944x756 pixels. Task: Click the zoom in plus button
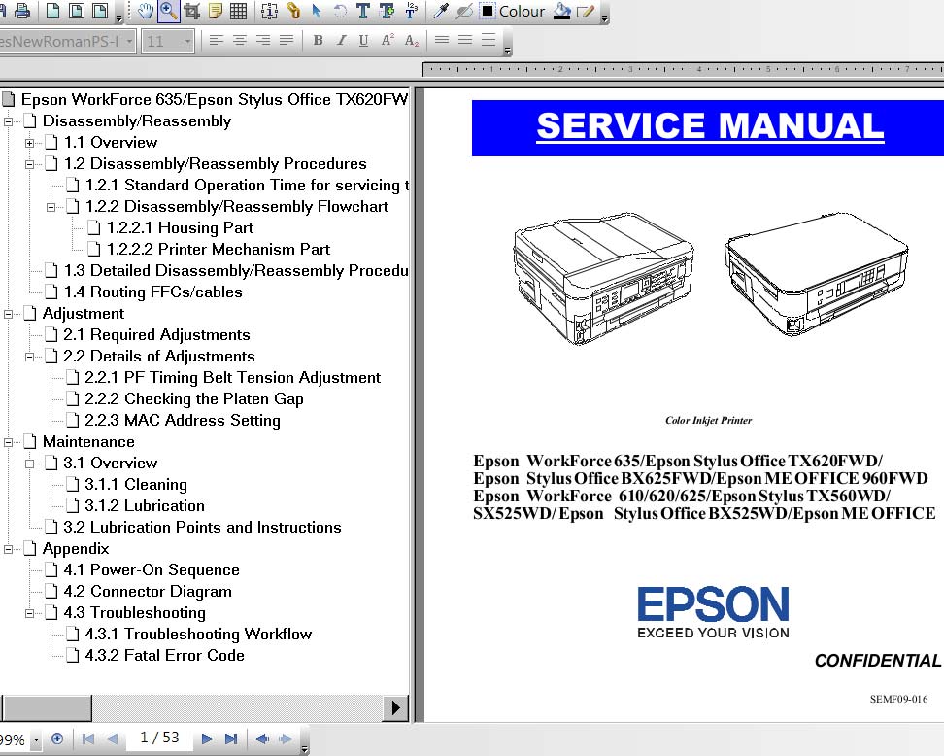pyautogui.click(x=57, y=739)
